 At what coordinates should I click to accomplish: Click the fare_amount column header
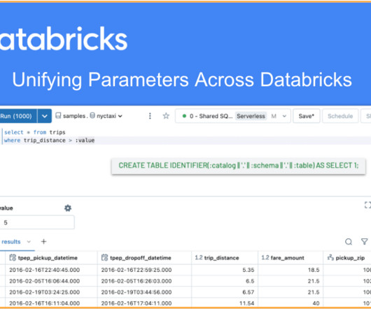click(290, 258)
